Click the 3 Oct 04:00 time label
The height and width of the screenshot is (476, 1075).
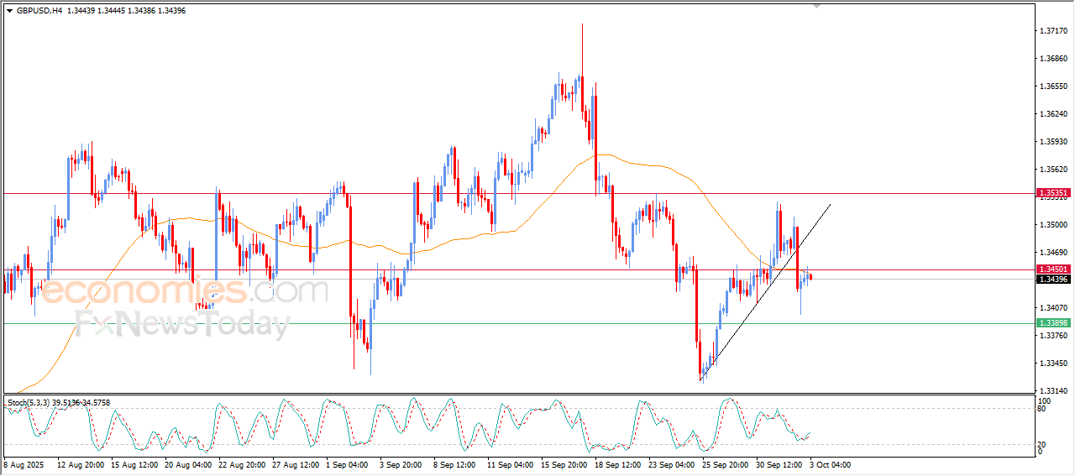click(830, 463)
